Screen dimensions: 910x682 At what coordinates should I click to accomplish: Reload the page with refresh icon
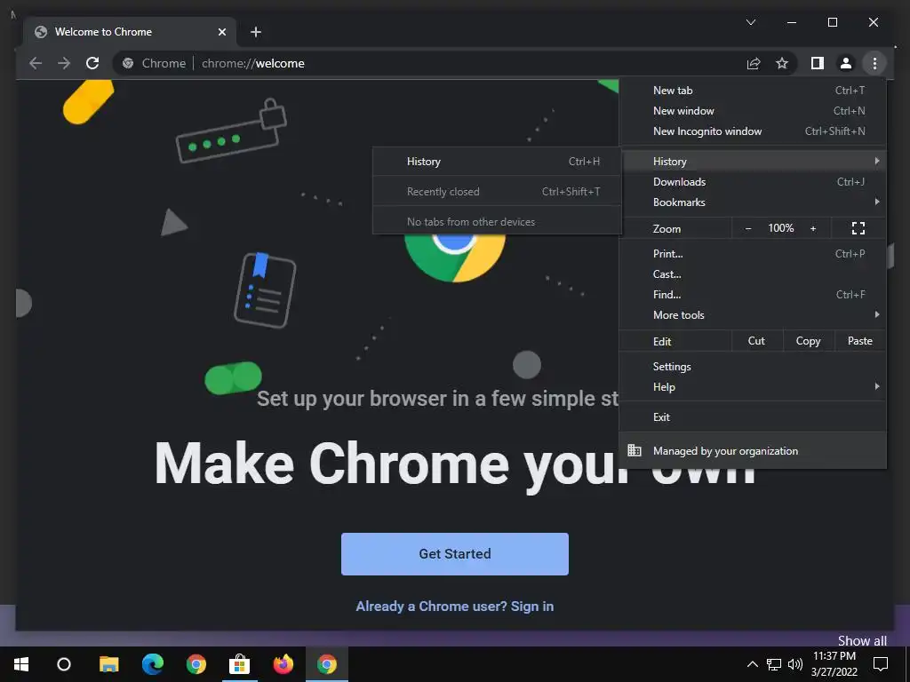coord(92,63)
